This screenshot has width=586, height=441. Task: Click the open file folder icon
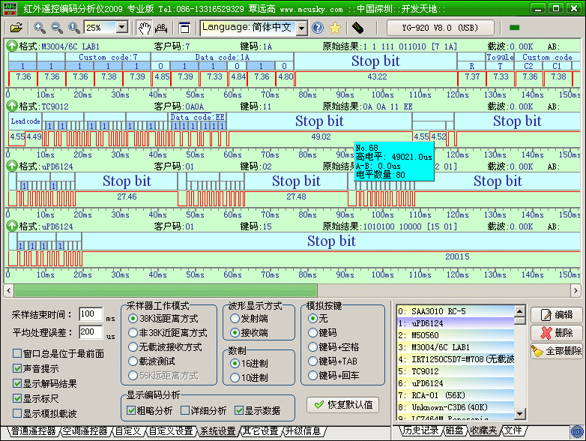(x=16, y=28)
